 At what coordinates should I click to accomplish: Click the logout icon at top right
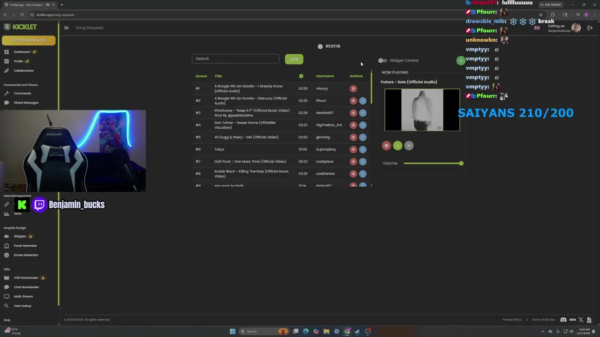(x=590, y=28)
